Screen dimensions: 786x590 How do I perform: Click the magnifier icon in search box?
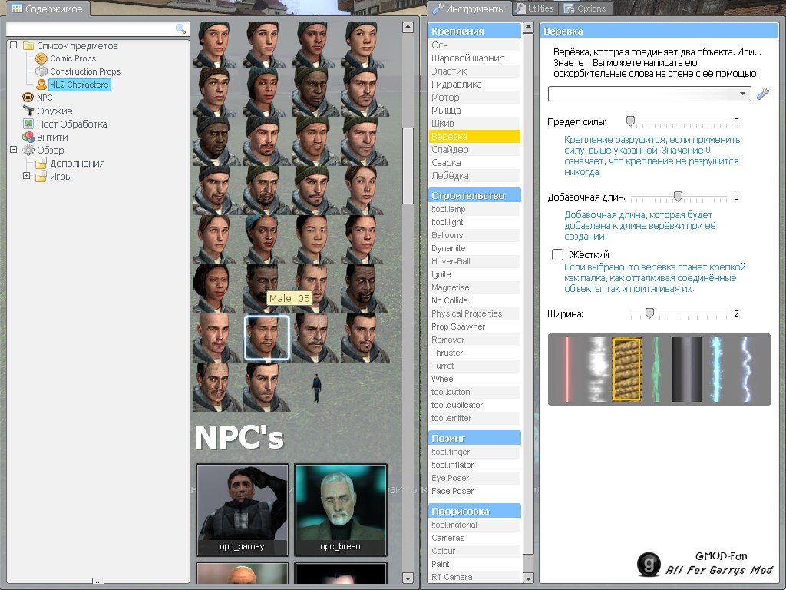point(180,29)
